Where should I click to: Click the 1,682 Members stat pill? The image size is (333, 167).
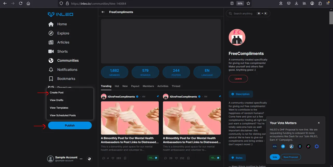coord(114,72)
